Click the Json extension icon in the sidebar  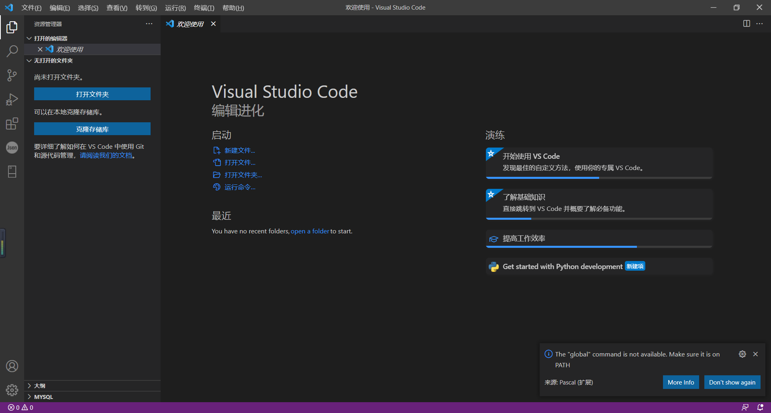[12, 148]
